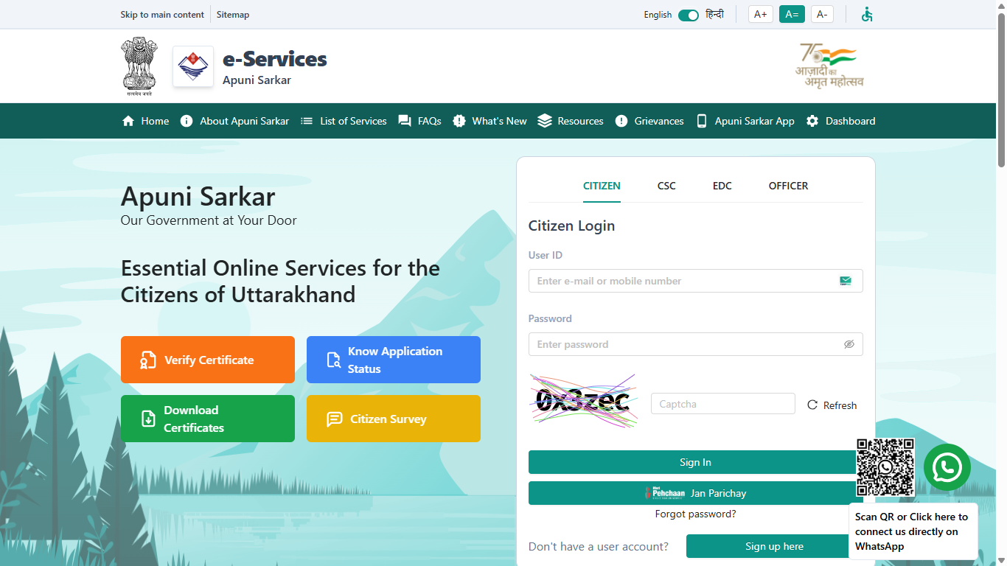Go to List of Services
This screenshot has height=566, width=1007.
344,121
